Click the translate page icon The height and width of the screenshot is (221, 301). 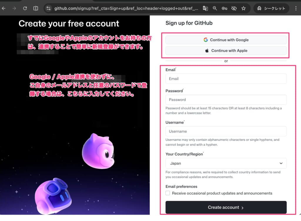[205, 8]
